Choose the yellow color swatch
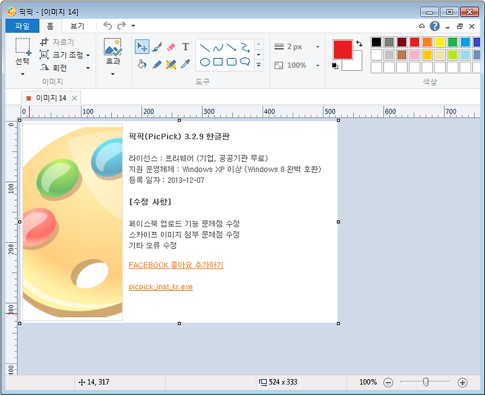This screenshot has width=485, height=396. click(440, 42)
